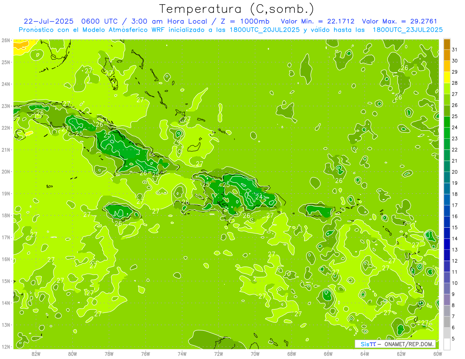Click the legend label 20
Screen dimensions: 465x359
click(x=455, y=172)
